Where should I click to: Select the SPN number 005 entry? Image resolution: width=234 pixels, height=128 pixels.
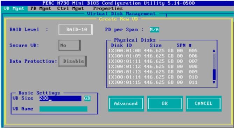tap(193, 51)
